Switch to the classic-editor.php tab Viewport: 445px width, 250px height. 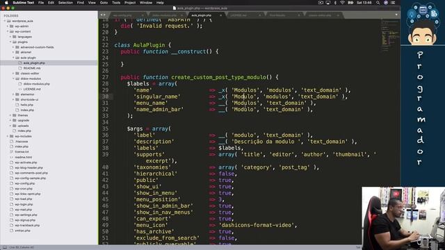pyautogui.click(x=320, y=15)
